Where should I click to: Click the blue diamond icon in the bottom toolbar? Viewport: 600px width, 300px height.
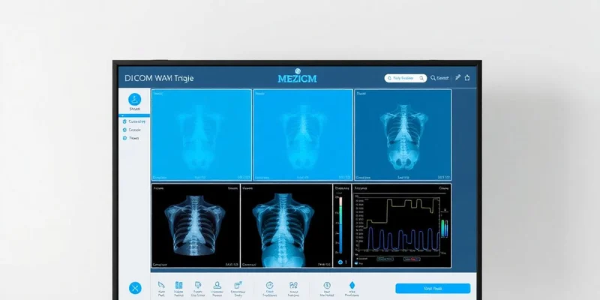coord(352,285)
